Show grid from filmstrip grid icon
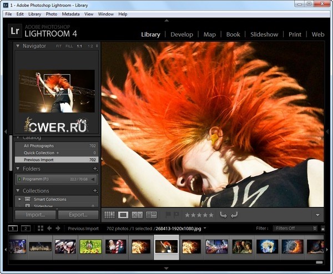The image size is (333, 274). coord(41,229)
